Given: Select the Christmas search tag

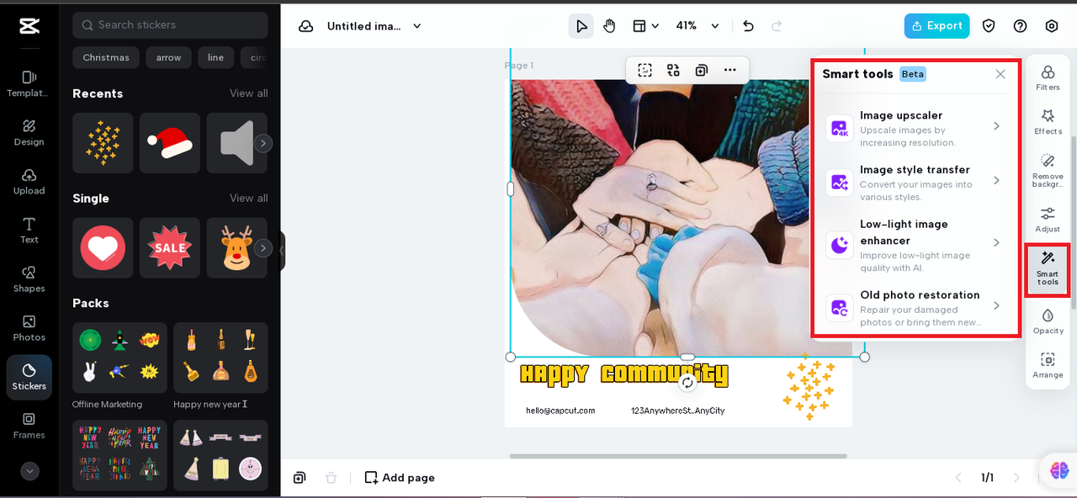Looking at the screenshot, I should [x=106, y=58].
